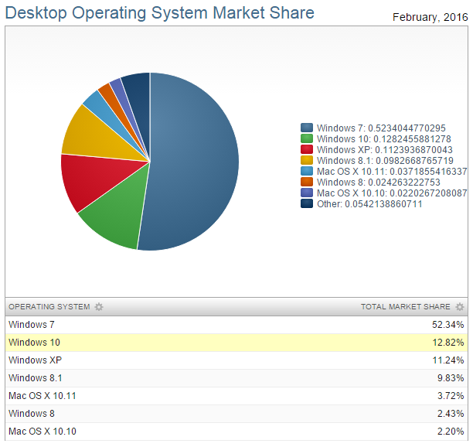The width and height of the screenshot is (473, 447).
Task: Select the Mac OS X 10.11 legend swatch
Action: 307,171
